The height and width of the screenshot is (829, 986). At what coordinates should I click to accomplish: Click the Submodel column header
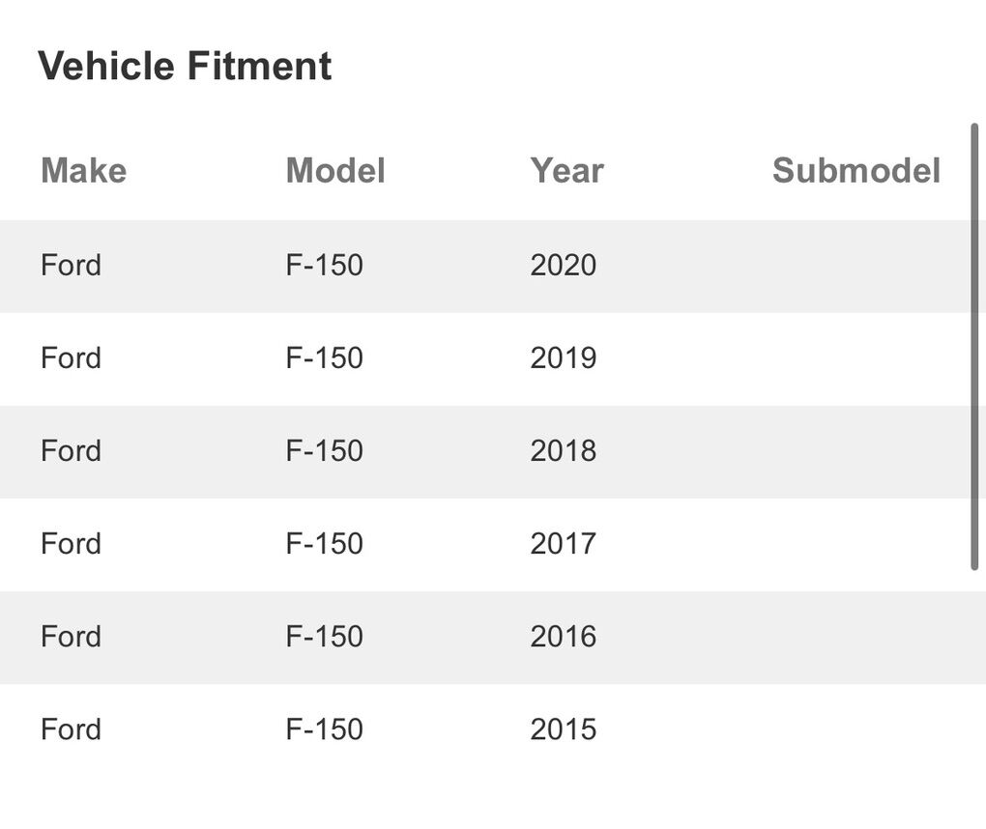855,171
